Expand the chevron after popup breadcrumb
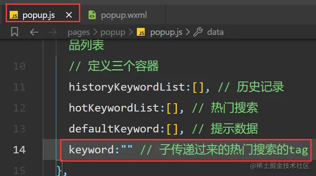 (131, 32)
